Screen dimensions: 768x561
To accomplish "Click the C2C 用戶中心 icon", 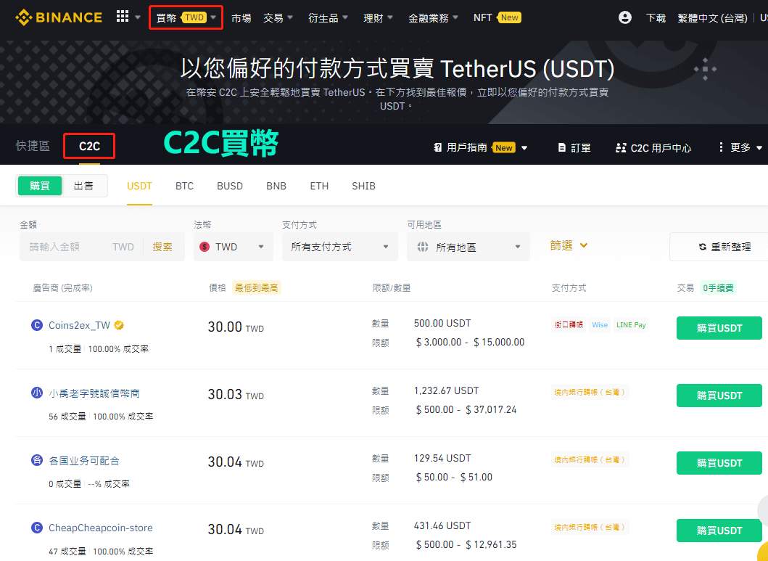I will [621, 147].
